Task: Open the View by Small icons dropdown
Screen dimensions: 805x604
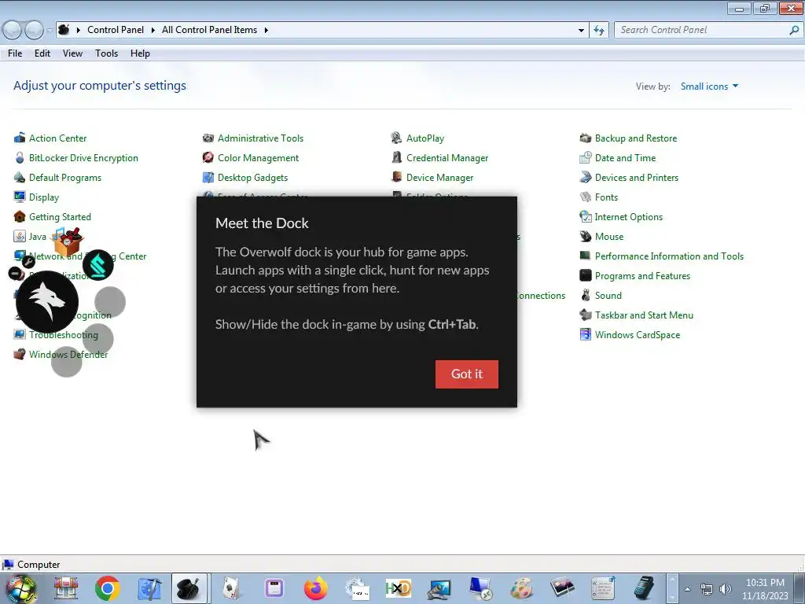Action: pos(710,87)
